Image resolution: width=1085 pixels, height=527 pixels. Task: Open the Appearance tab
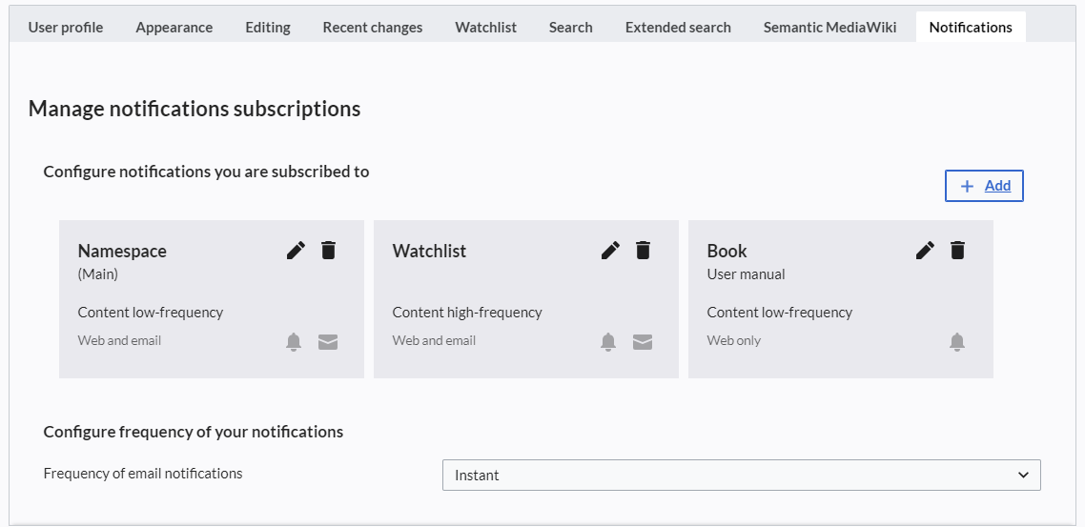click(174, 27)
